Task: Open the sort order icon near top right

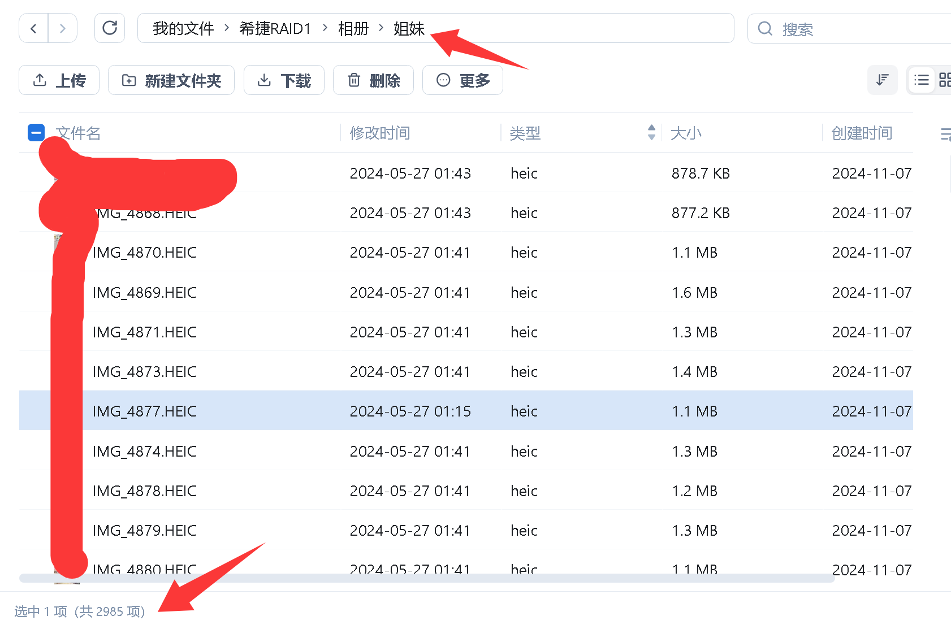Action: pos(882,80)
